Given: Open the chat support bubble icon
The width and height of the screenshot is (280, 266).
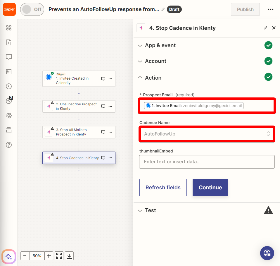Looking at the screenshot, I should [x=267, y=253].
